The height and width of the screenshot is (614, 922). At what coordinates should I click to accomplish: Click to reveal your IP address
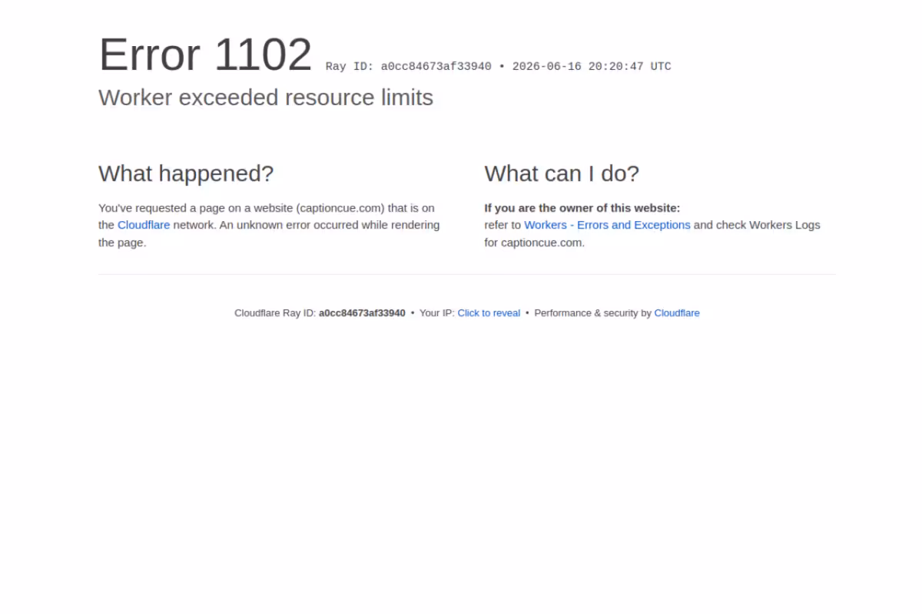click(489, 313)
